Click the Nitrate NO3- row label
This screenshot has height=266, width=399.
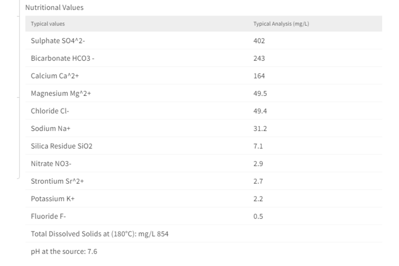click(x=51, y=163)
